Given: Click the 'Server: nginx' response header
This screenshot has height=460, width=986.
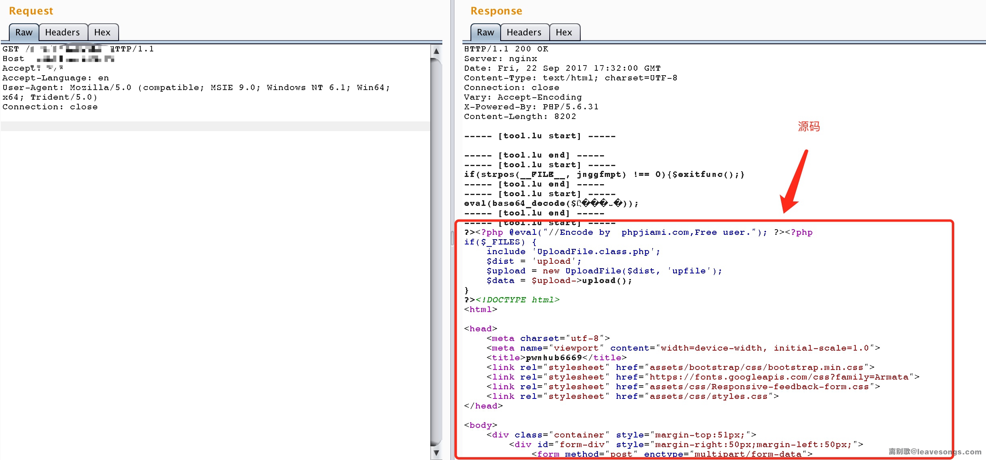Looking at the screenshot, I should [x=501, y=59].
